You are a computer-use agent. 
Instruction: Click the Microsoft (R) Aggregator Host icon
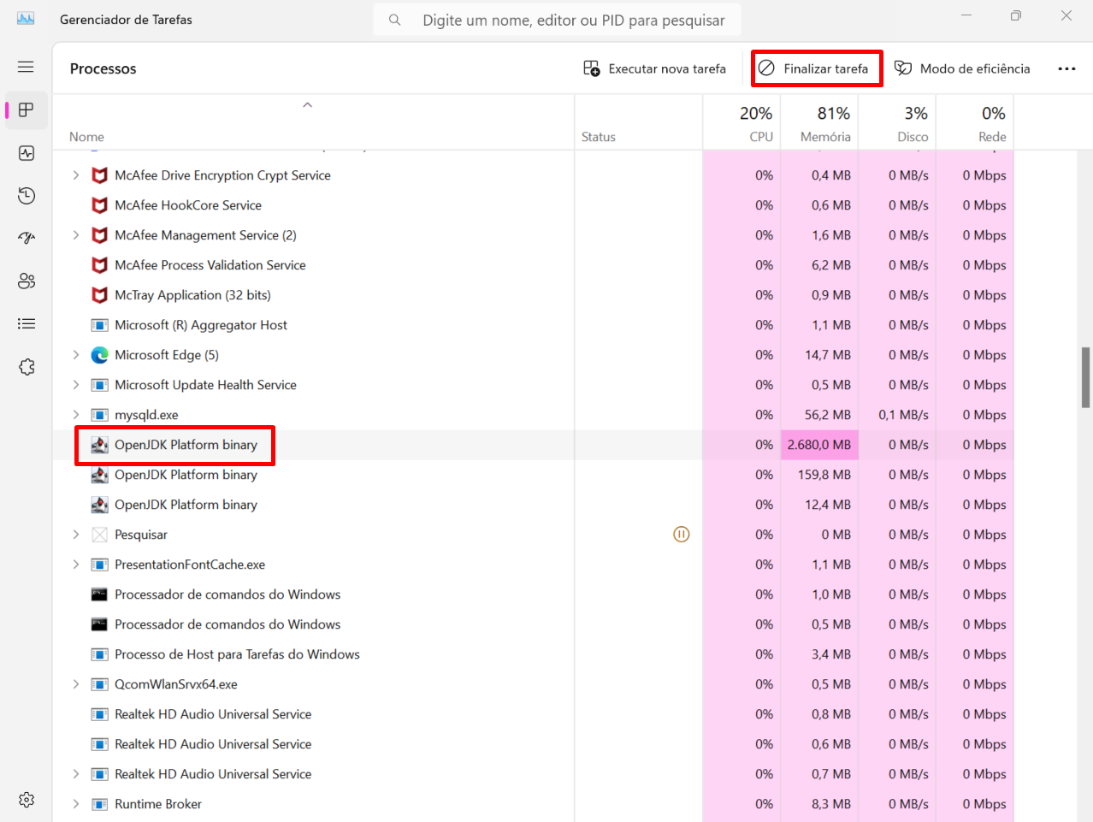100,325
